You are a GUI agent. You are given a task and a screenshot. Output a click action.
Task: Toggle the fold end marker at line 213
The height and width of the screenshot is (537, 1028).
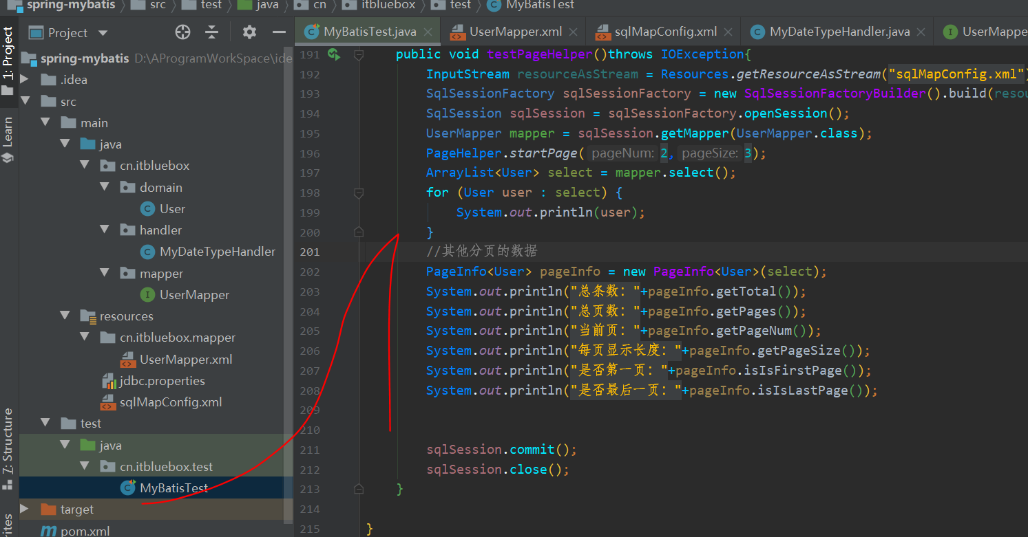359,489
